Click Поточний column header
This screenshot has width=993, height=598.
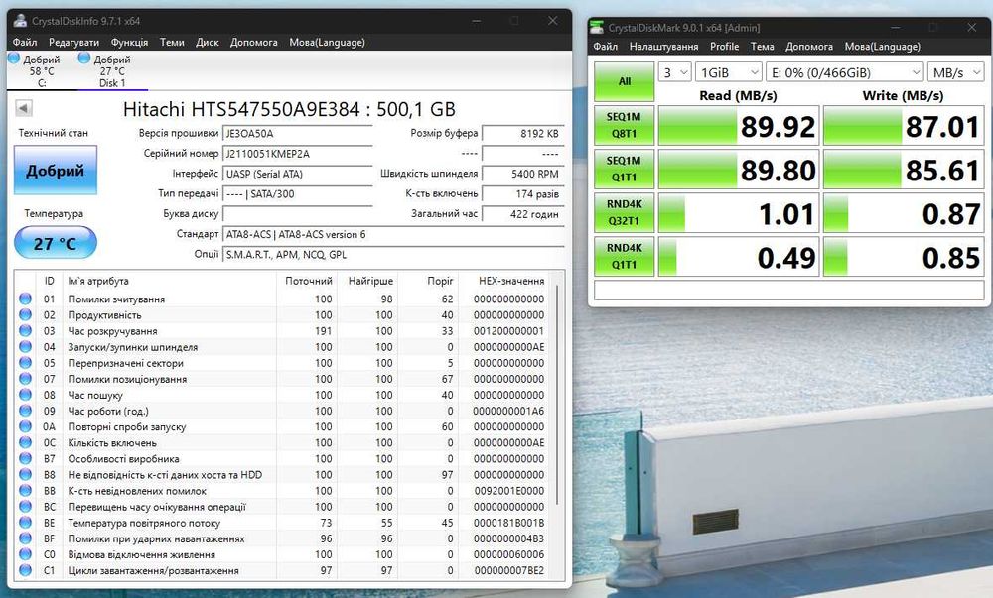(307, 280)
